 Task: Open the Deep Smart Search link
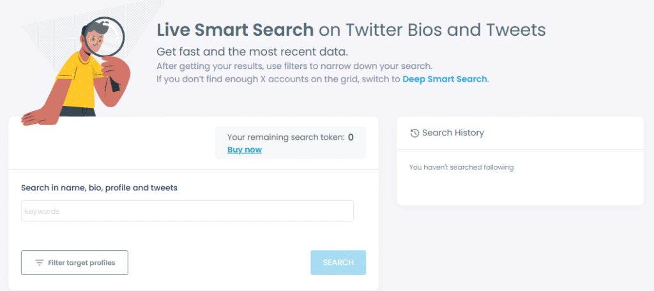(445, 80)
